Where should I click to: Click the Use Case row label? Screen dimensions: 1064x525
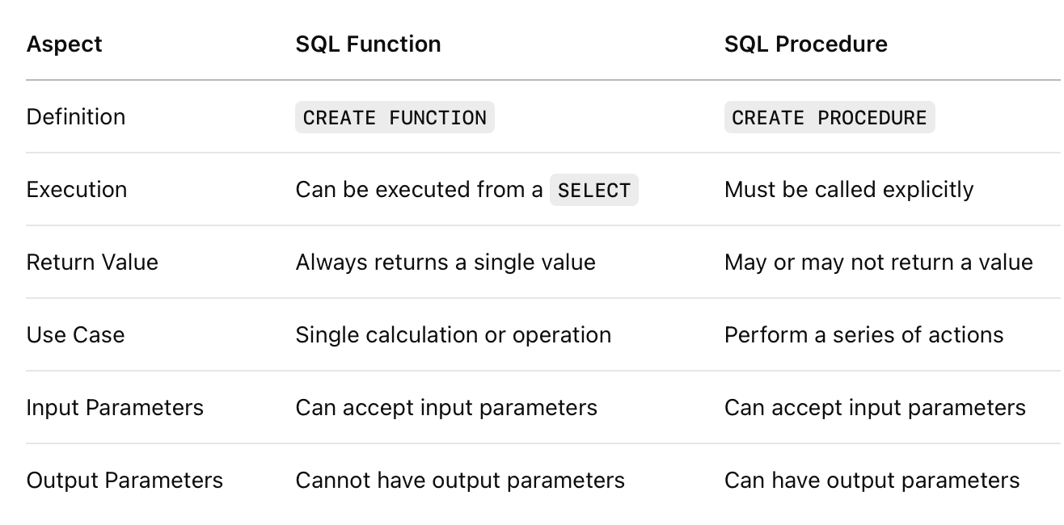(76, 335)
